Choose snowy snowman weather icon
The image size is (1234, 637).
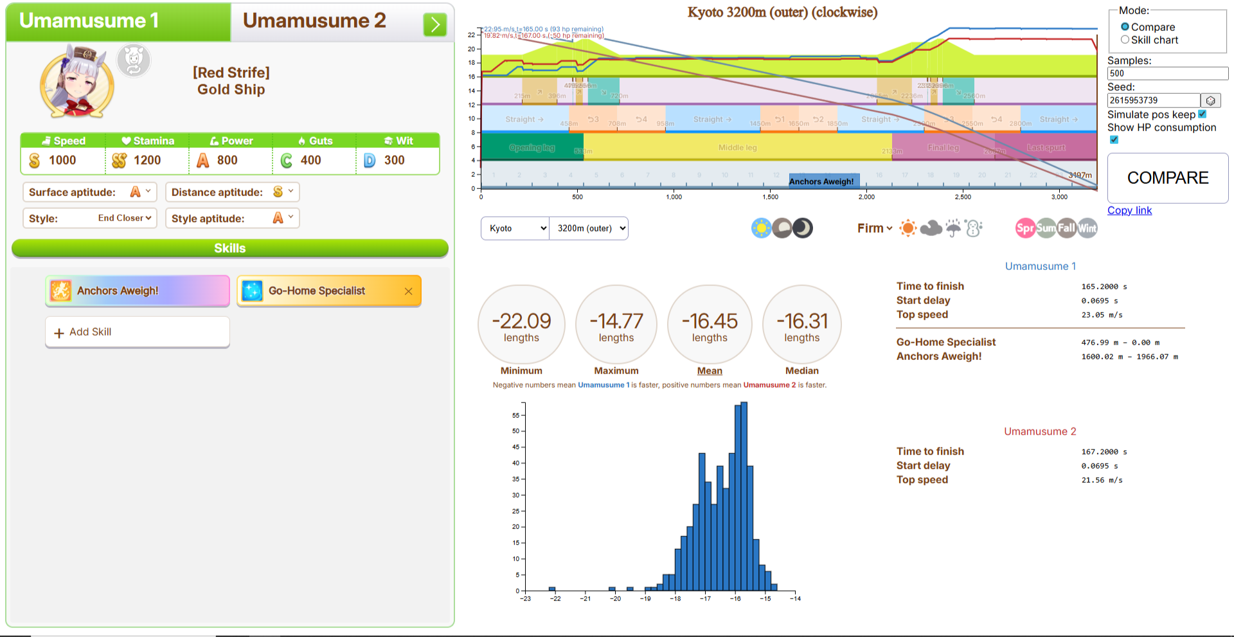[974, 228]
